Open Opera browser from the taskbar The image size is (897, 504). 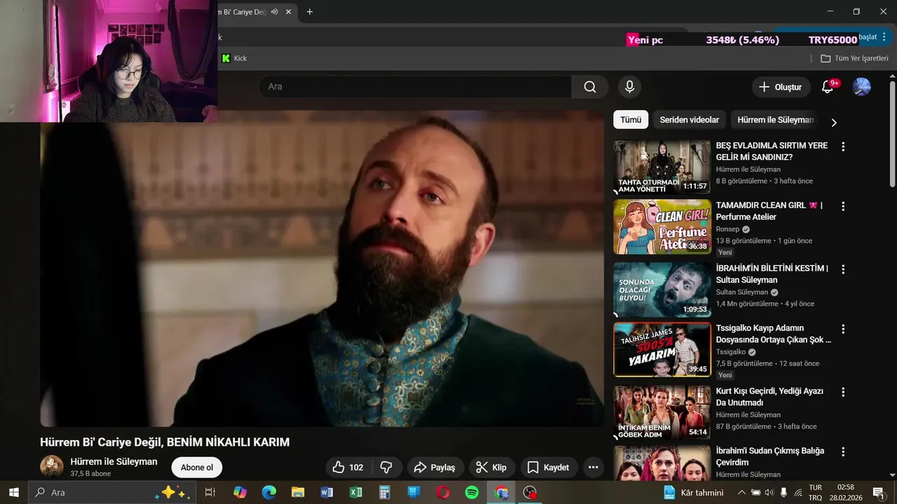tap(443, 492)
